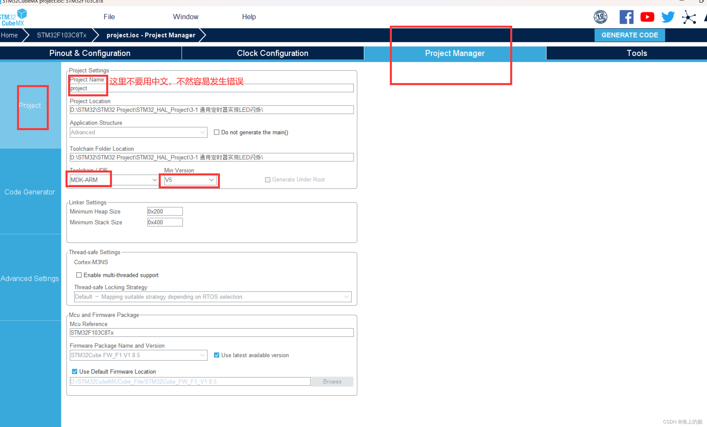Image resolution: width=707 pixels, height=427 pixels.
Task: Open the 10-year anniversary badge icon
Action: pos(600,17)
